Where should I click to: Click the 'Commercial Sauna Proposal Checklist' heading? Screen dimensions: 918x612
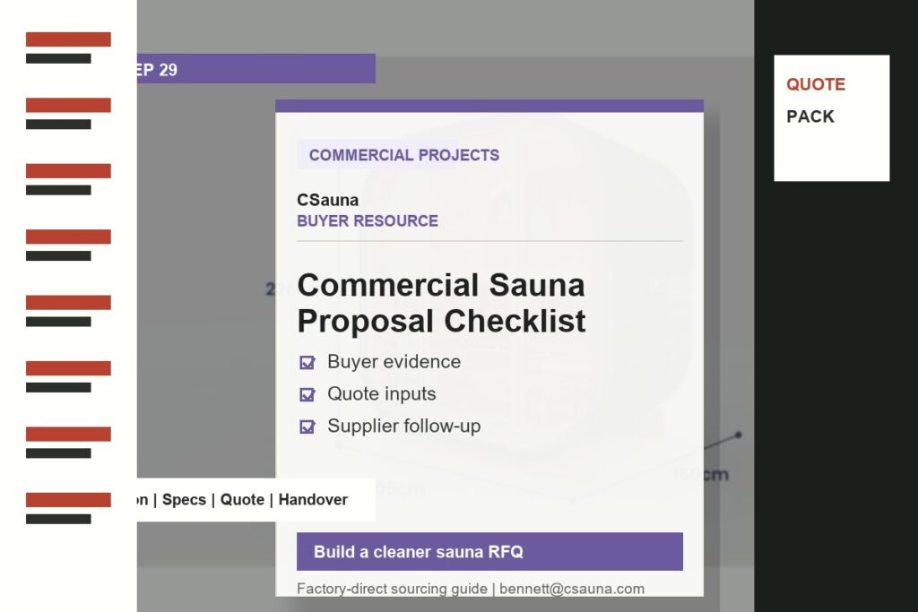(x=441, y=303)
